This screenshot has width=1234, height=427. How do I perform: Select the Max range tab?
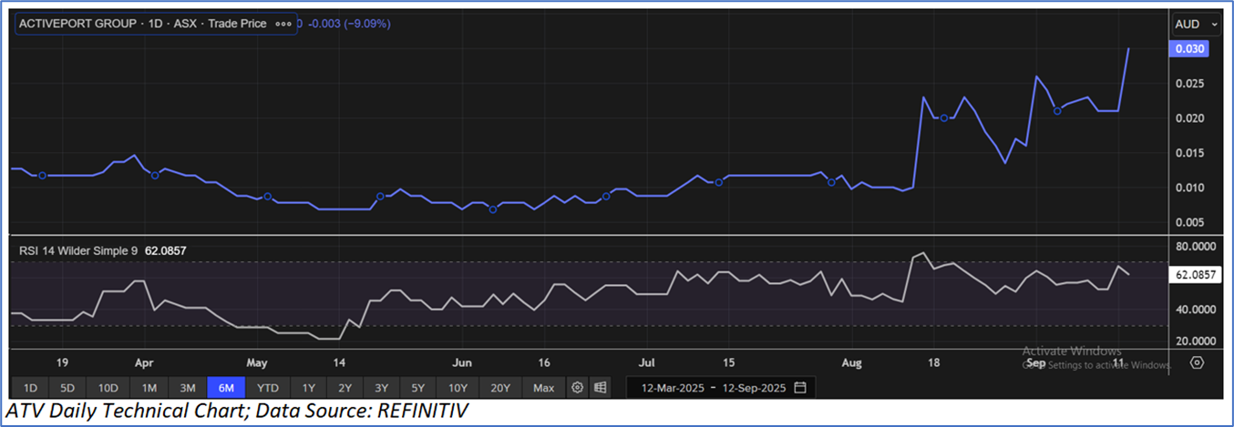[543, 388]
